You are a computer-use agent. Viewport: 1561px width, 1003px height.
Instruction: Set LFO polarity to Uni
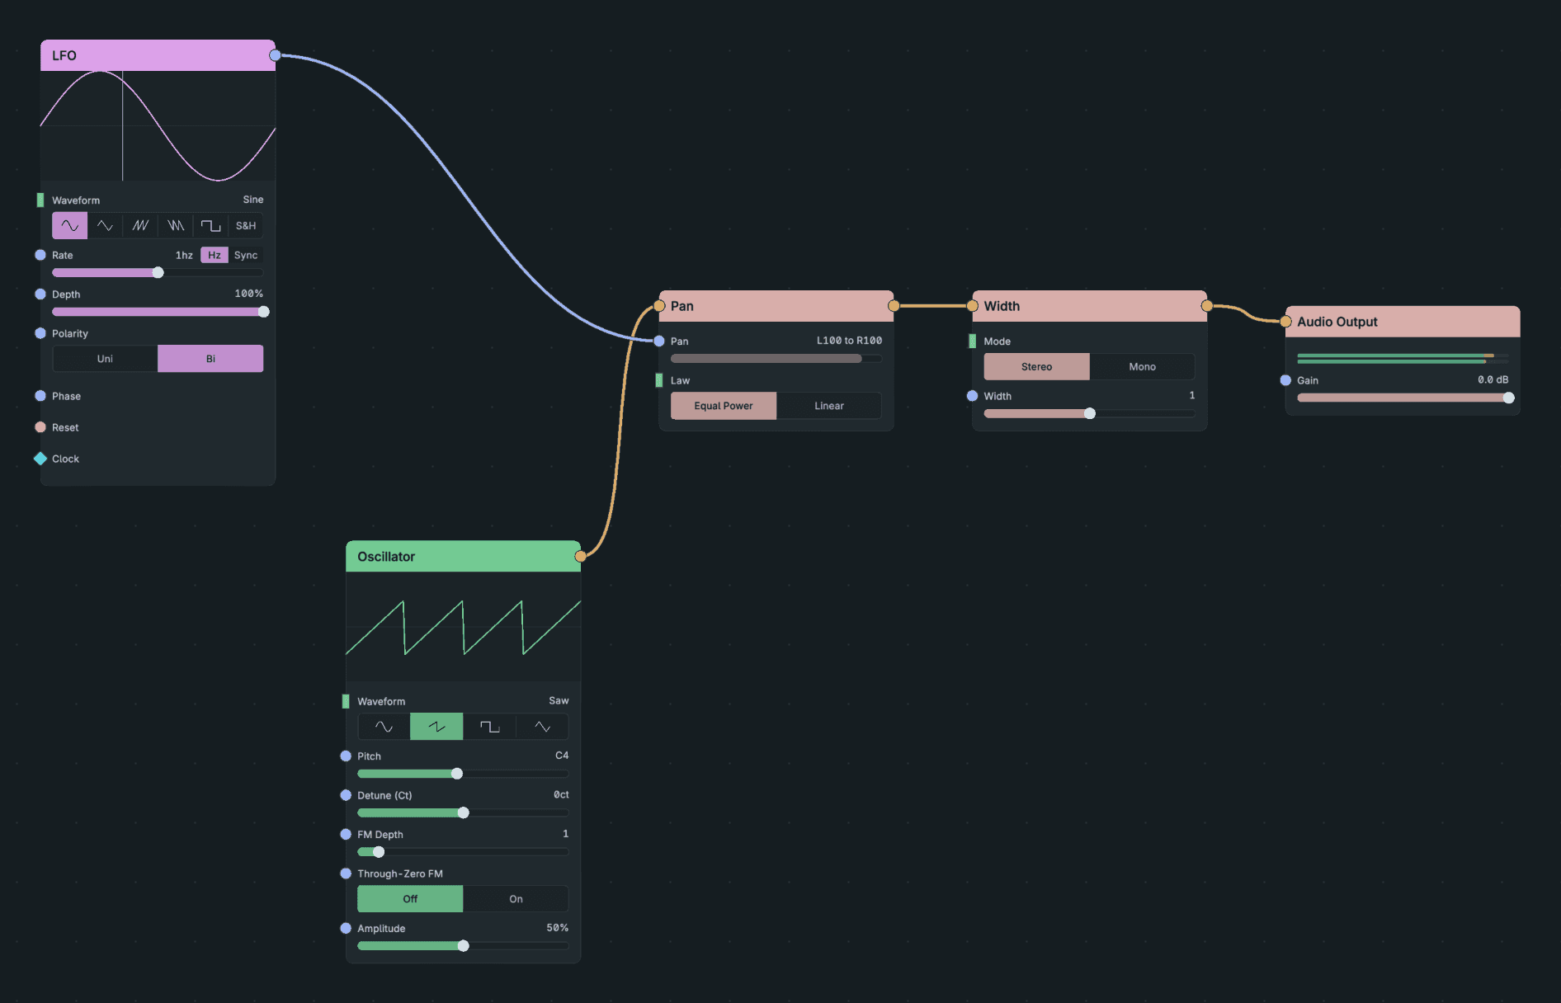105,359
